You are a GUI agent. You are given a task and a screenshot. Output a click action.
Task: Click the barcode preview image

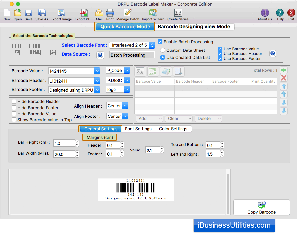(x=136, y=190)
